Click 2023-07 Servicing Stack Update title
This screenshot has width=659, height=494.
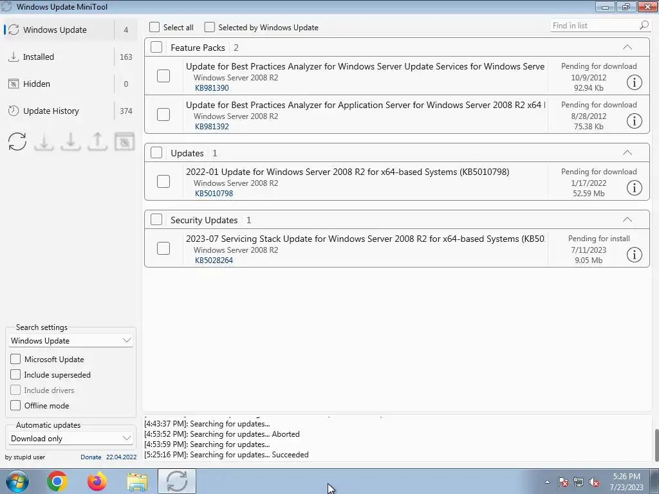[x=366, y=239]
